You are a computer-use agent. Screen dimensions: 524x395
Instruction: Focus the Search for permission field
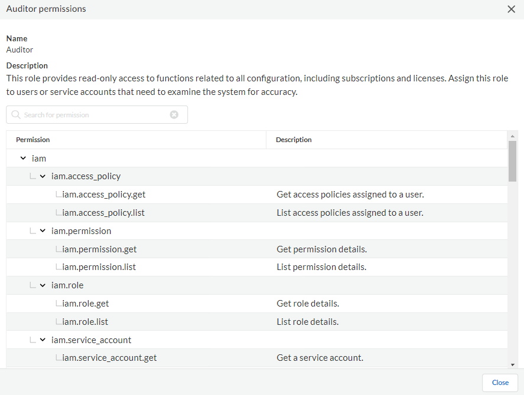coord(95,115)
